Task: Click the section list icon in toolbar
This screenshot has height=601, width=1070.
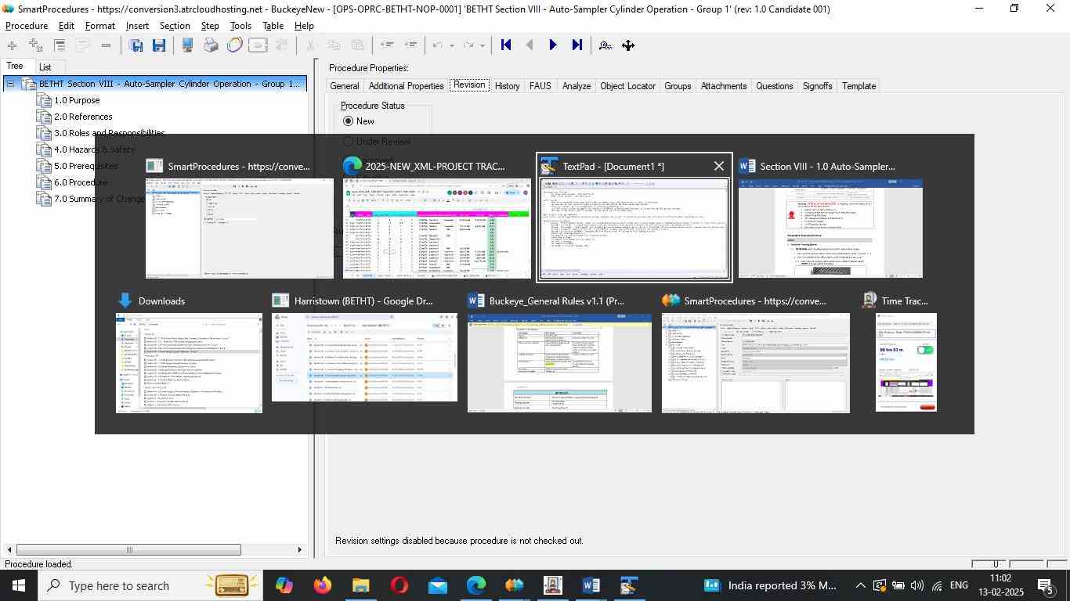Action: pyautogui.click(x=60, y=45)
